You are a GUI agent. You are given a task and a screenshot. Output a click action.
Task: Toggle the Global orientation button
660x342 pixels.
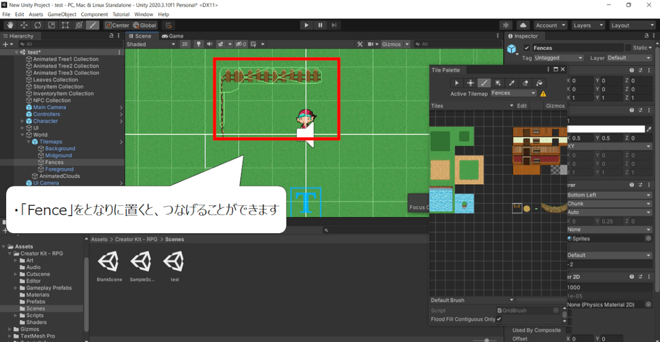tap(145, 25)
